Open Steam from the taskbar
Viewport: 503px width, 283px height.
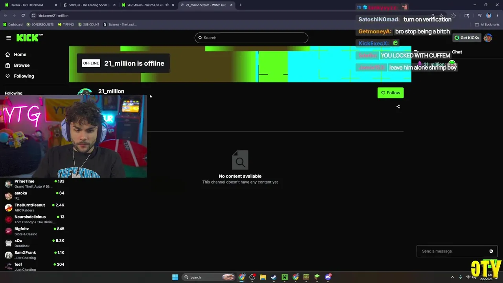[274, 277]
